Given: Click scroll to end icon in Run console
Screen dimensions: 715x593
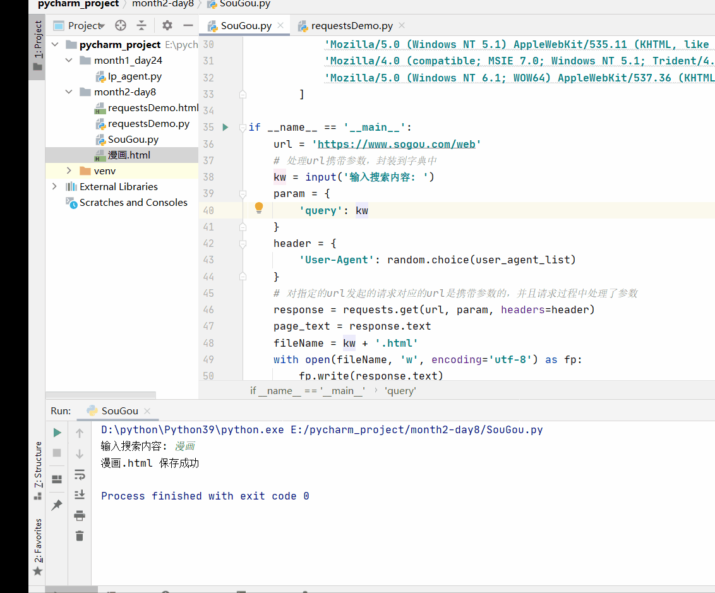Looking at the screenshot, I should [x=80, y=494].
